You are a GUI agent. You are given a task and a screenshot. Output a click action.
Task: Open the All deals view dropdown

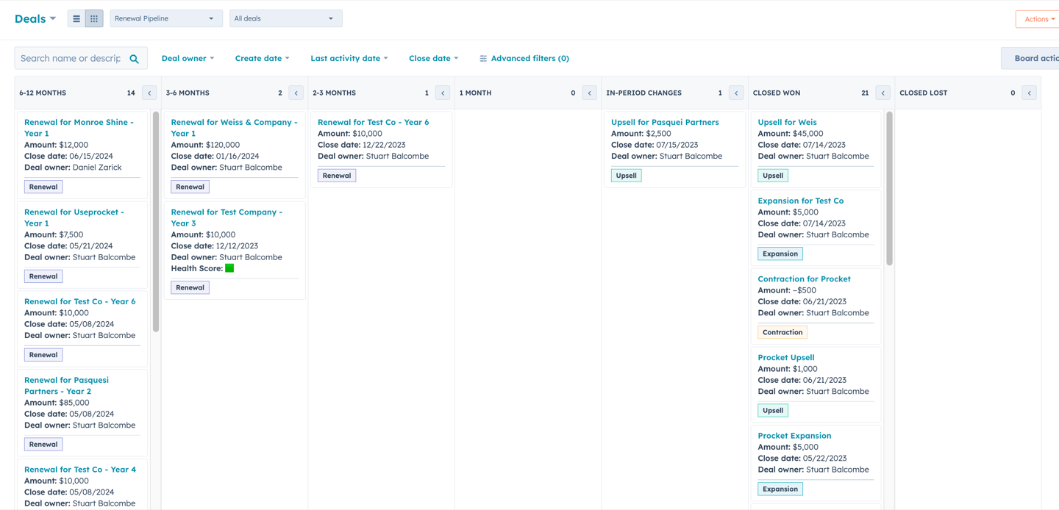pyautogui.click(x=286, y=18)
